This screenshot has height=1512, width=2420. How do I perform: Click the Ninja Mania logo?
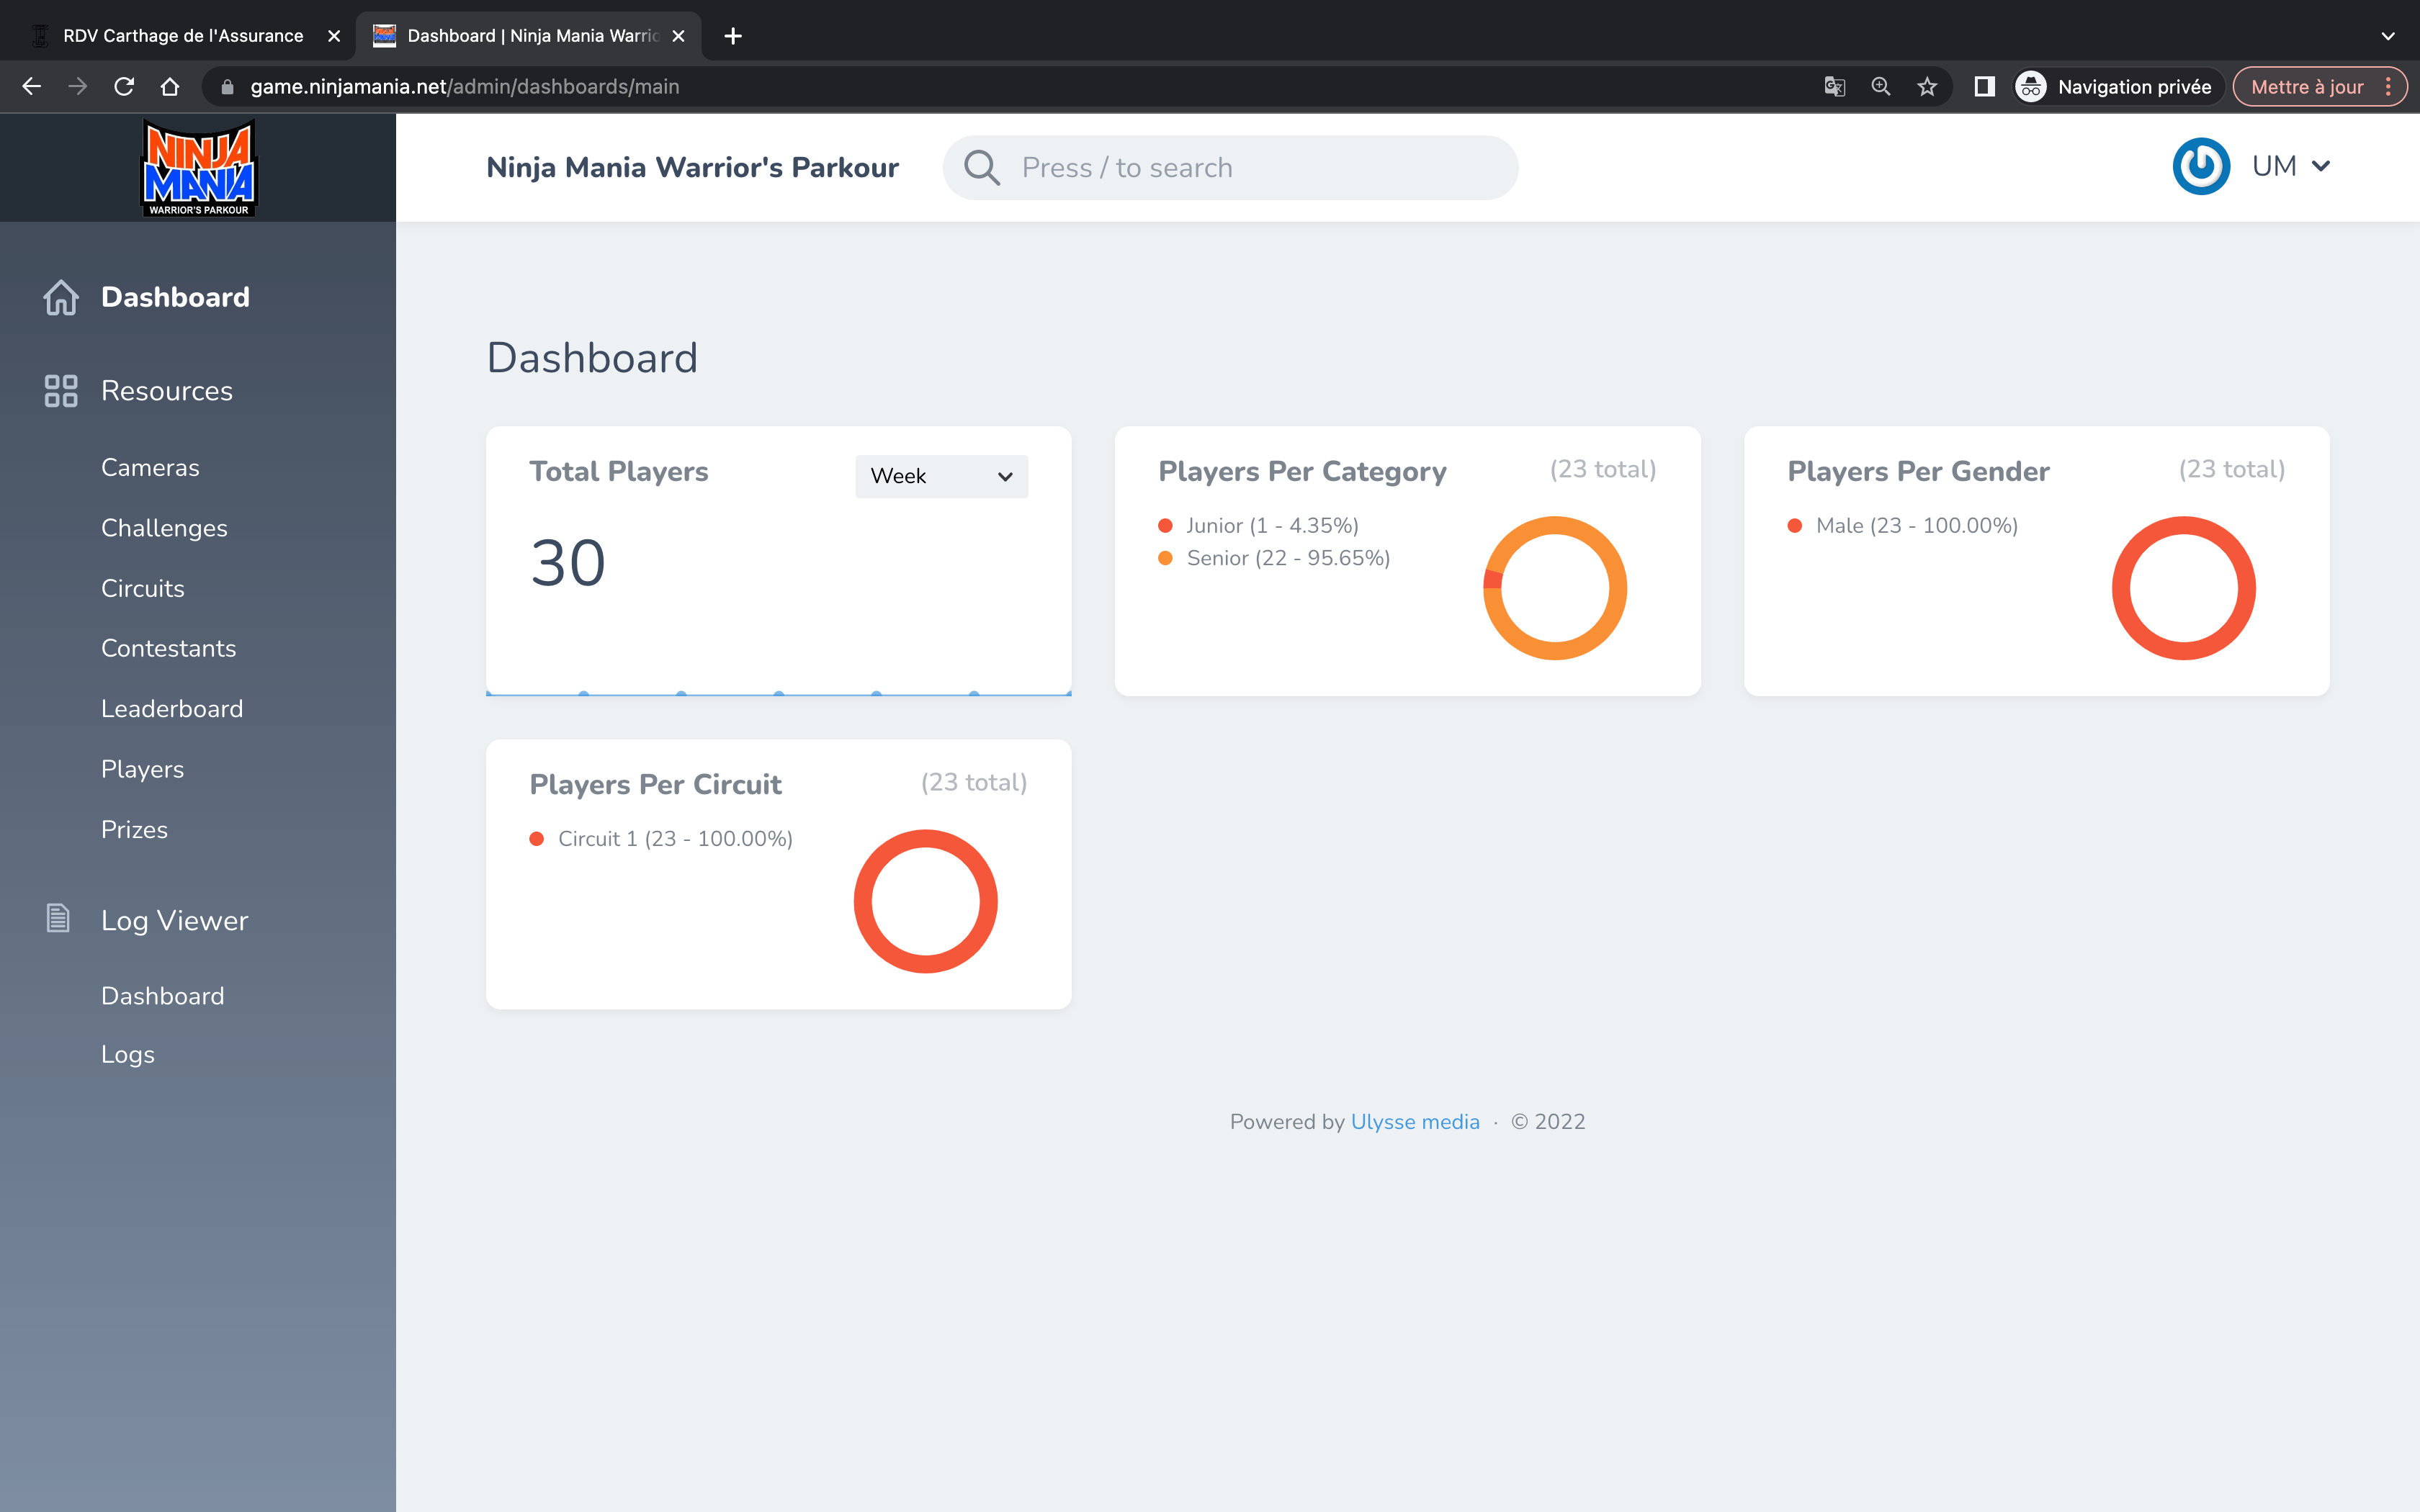tap(199, 167)
